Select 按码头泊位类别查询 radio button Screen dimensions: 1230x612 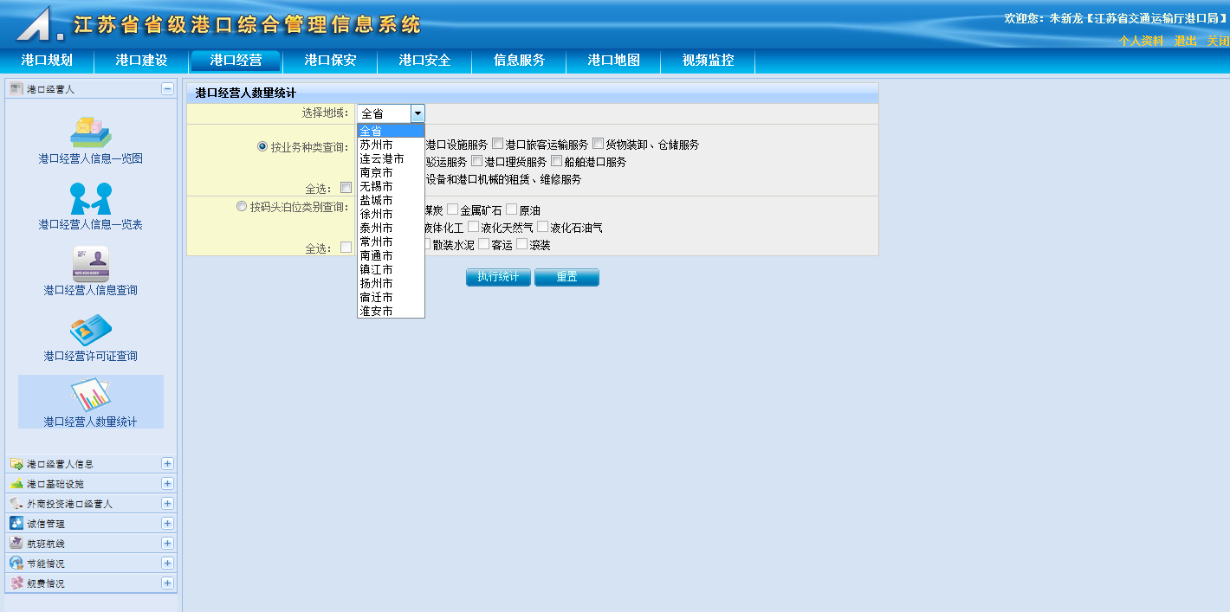point(242,206)
